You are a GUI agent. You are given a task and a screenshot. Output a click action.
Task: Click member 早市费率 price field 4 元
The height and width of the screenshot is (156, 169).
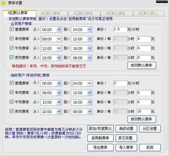(x=144, y=39)
